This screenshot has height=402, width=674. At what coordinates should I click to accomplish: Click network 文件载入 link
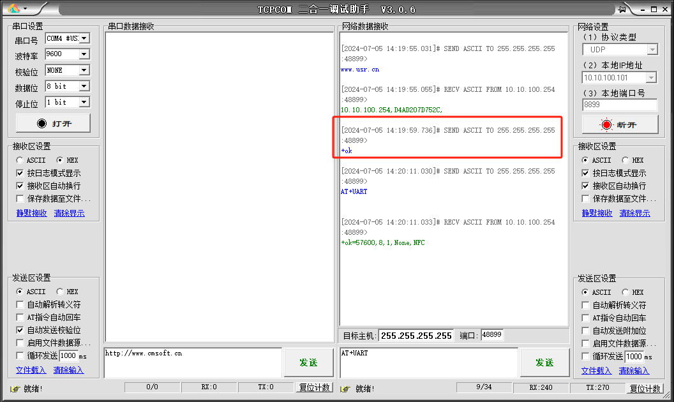point(597,371)
